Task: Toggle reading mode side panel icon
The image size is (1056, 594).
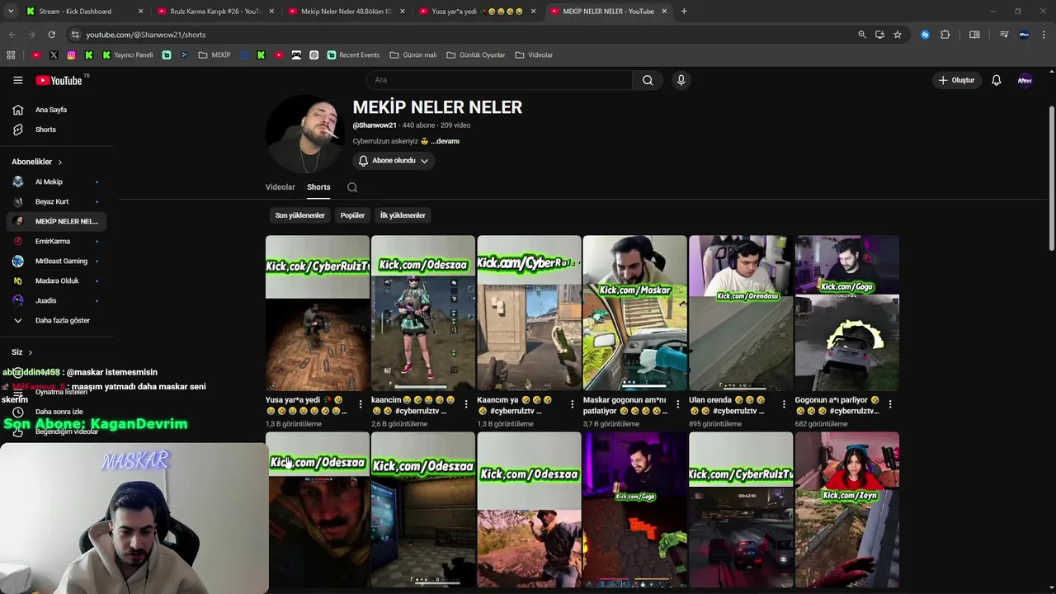Action: (x=974, y=35)
